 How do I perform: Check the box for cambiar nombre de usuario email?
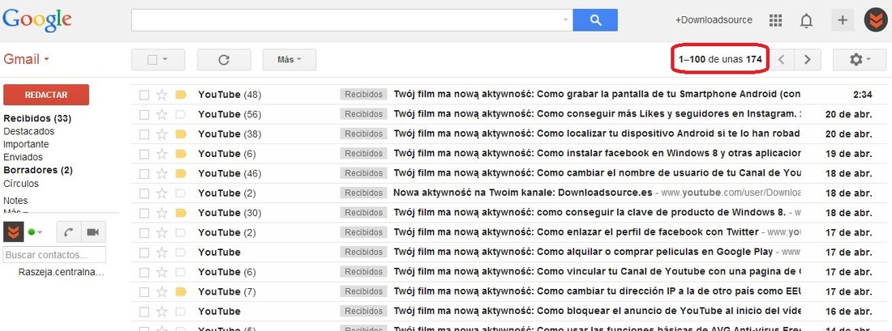(144, 173)
